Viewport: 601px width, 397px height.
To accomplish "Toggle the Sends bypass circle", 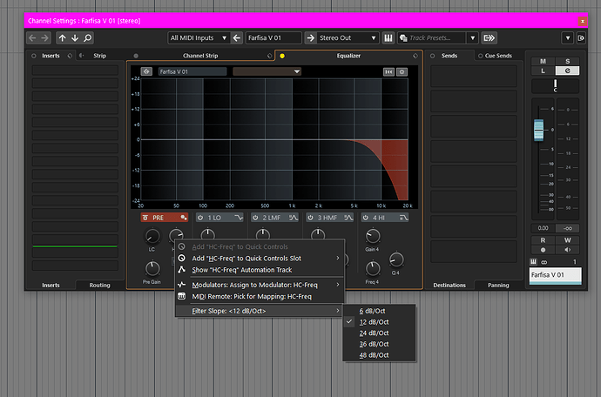I will coord(432,56).
